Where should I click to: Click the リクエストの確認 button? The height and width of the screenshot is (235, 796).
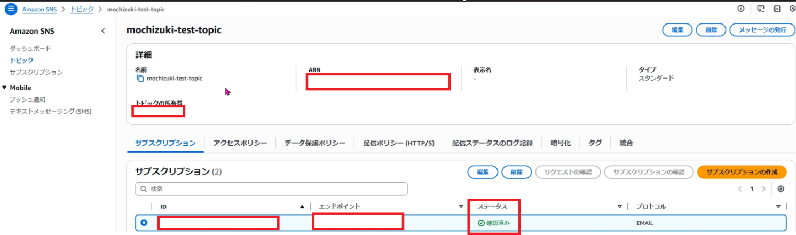tap(568, 172)
